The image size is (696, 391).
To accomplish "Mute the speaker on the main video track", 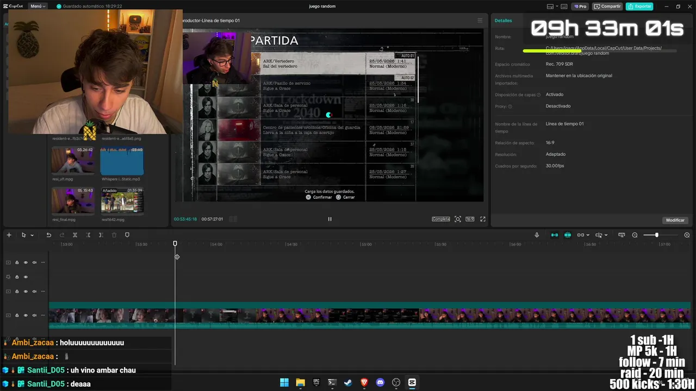I will (x=34, y=315).
